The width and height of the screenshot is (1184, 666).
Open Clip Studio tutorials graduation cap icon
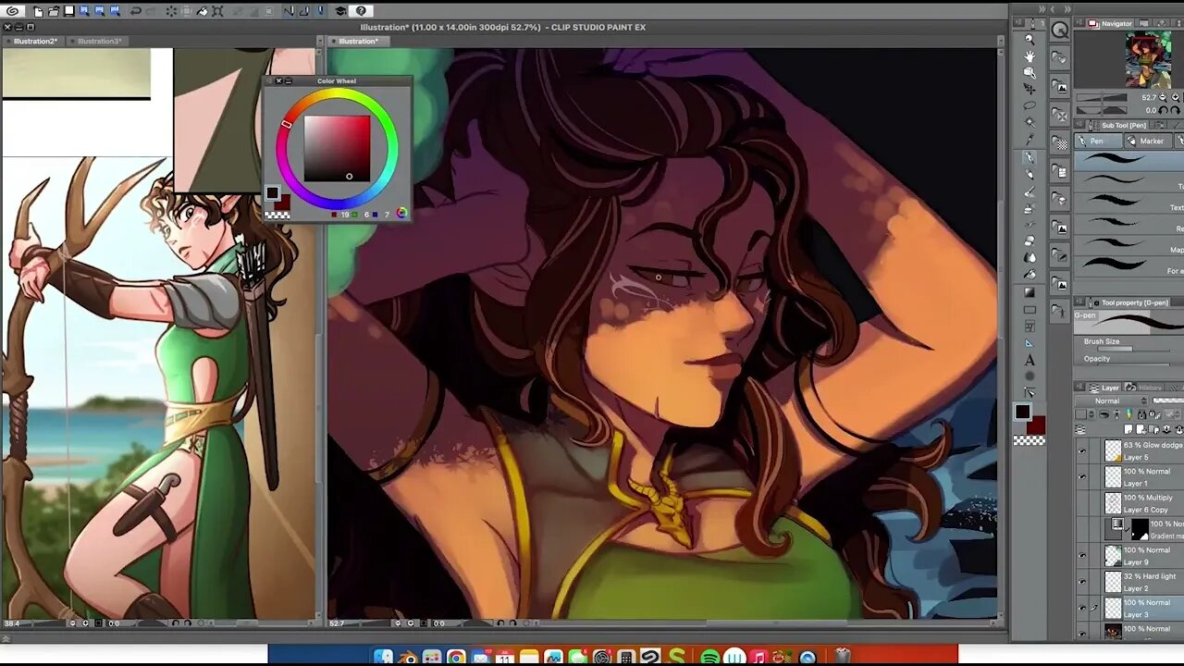[340, 11]
